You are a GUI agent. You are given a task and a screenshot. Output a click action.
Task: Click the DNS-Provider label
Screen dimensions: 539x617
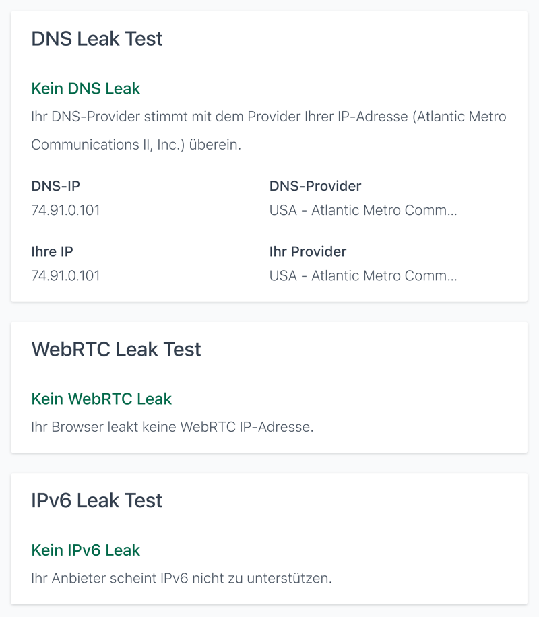[x=315, y=186]
